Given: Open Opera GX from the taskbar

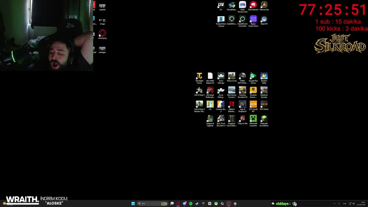Looking at the screenshot, I should pyautogui.click(x=178, y=204).
